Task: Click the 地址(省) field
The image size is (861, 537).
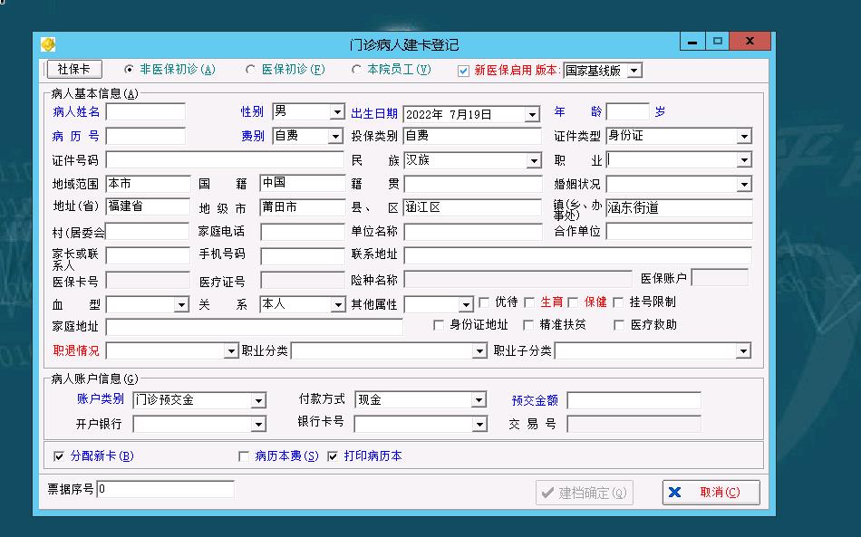Action: pos(148,206)
